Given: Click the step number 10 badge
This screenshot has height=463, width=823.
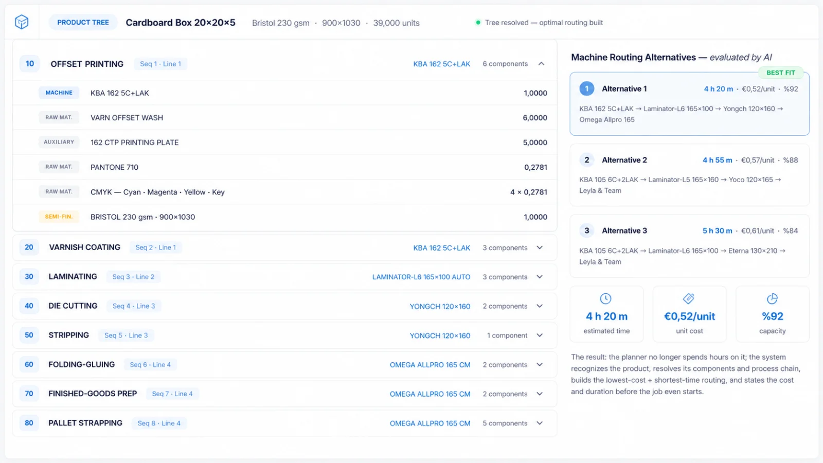Looking at the screenshot, I should coord(30,64).
